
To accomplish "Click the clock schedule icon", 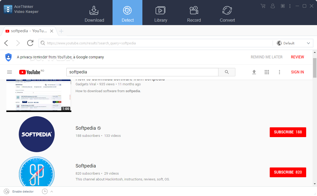I will pyautogui.click(x=45, y=192).
